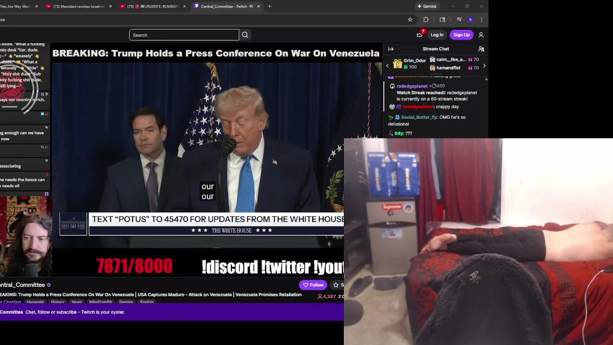Click the Sign Up button
613x345 pixels.
[x=462, y=35]
